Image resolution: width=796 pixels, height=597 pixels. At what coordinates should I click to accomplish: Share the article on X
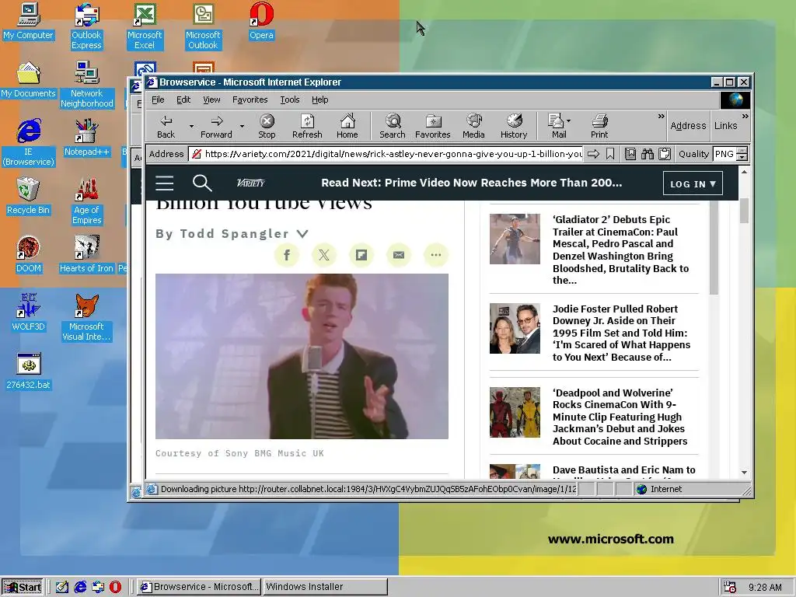[x=324, y=255]
